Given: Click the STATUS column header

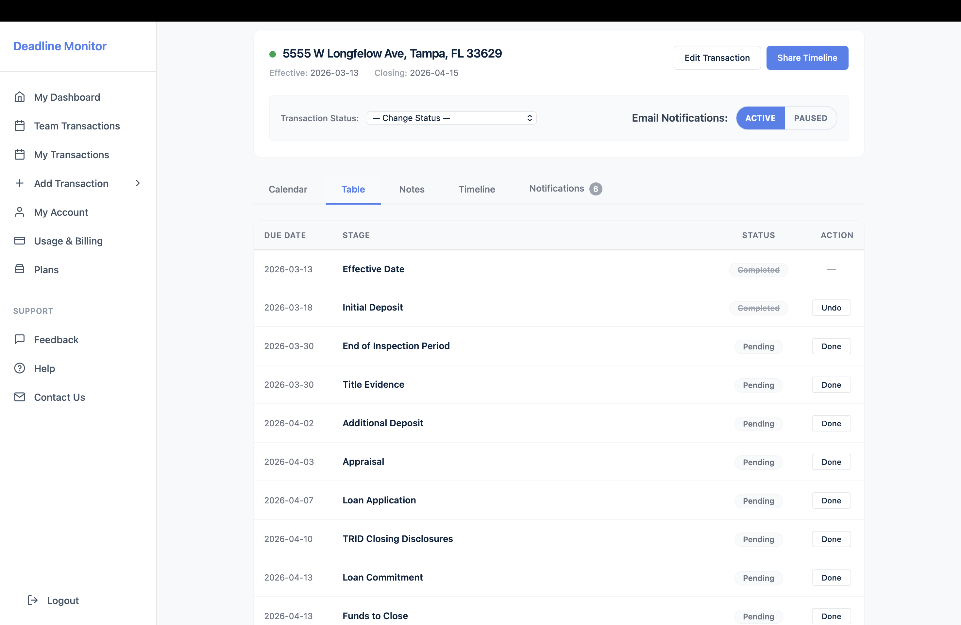Looking at the screenshot, I should (x=758, y=235).
